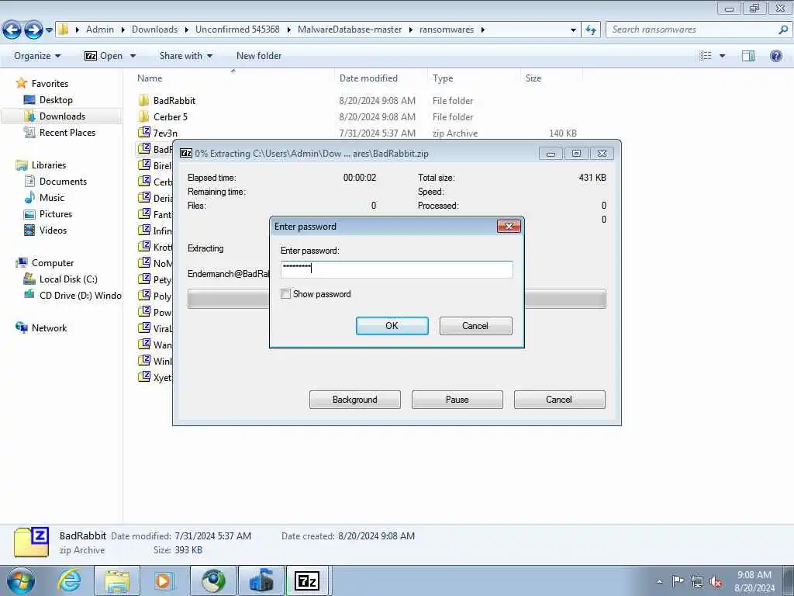Screen dimensions: 794x596
Task: Open the Videos library
Action: 53,230
